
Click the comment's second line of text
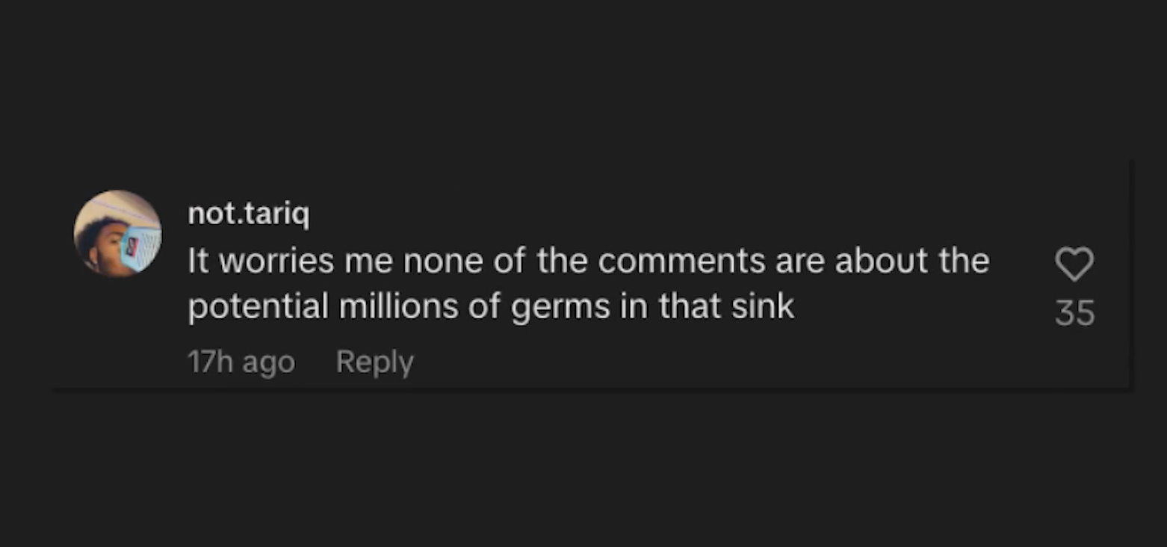coord(491,306)
